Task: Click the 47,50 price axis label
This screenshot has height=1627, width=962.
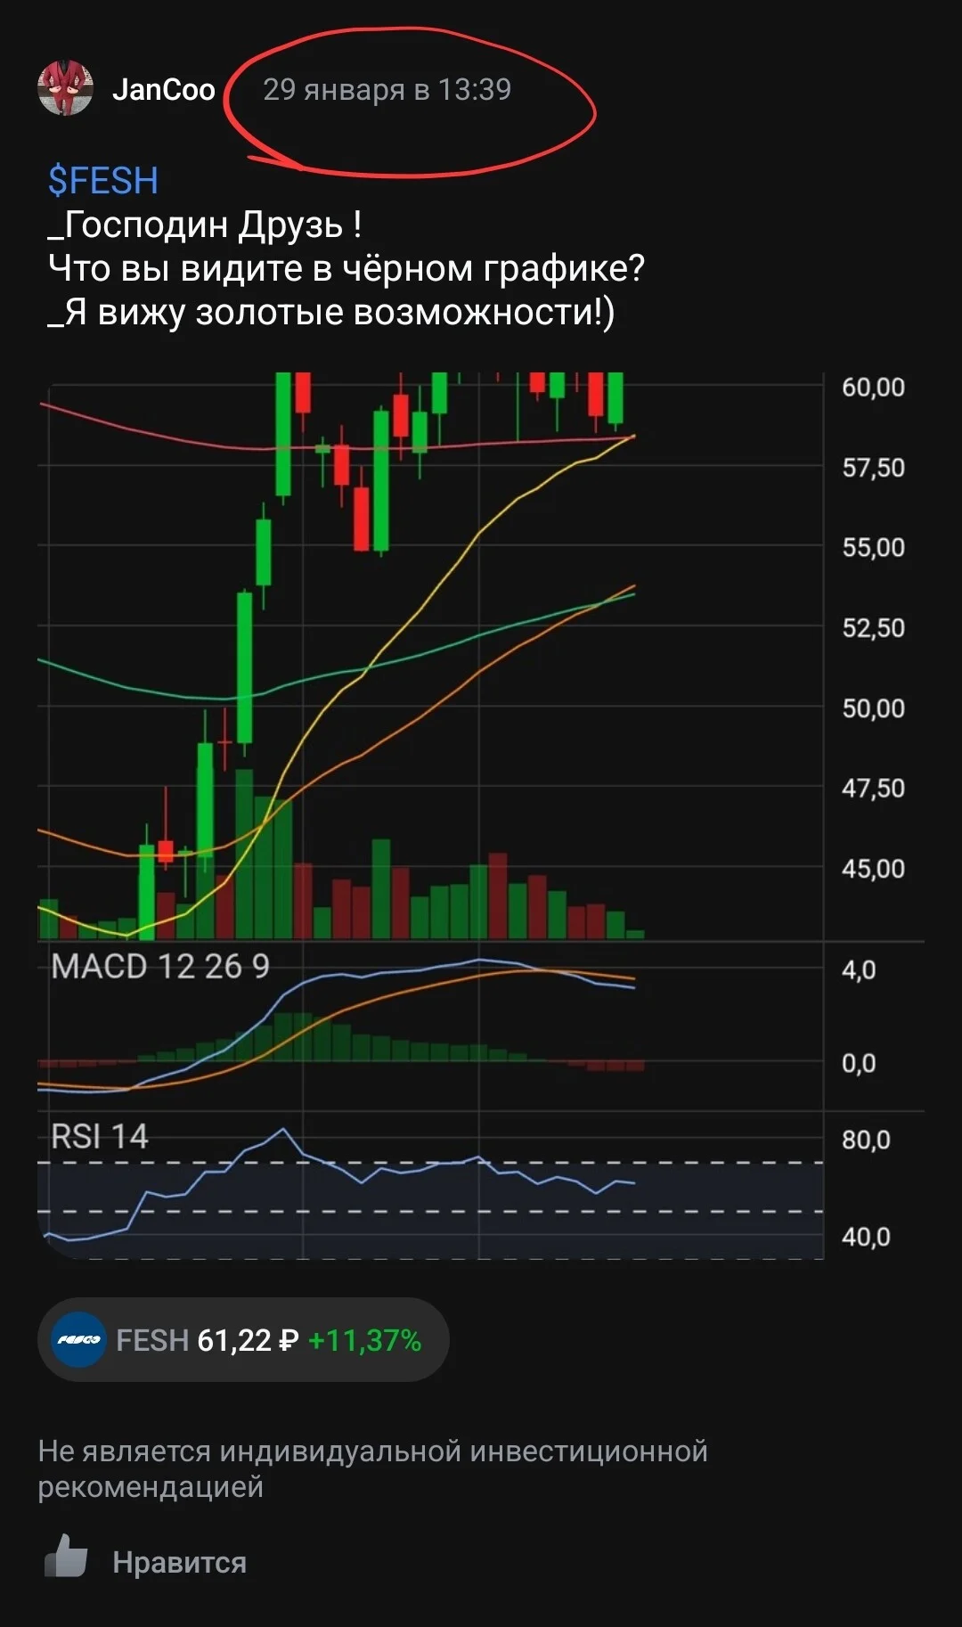Action: (x=873, y=789)
